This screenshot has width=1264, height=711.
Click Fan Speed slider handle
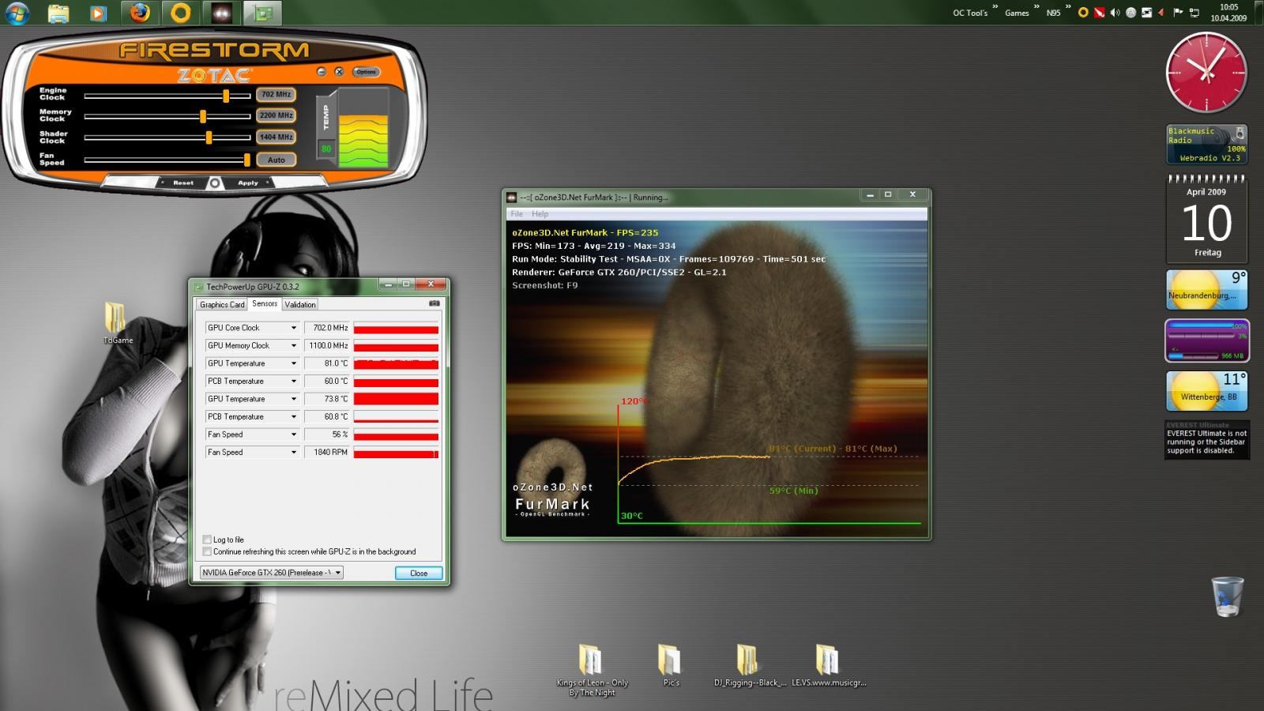(247, 160)
